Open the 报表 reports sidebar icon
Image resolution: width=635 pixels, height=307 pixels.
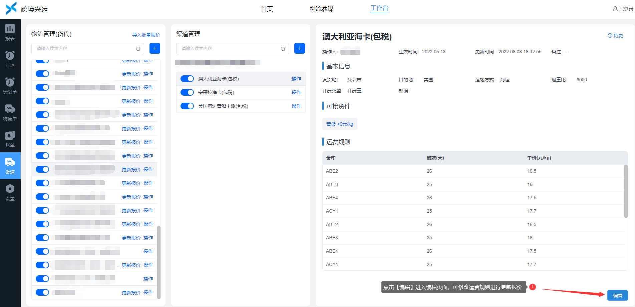(10, 33)
